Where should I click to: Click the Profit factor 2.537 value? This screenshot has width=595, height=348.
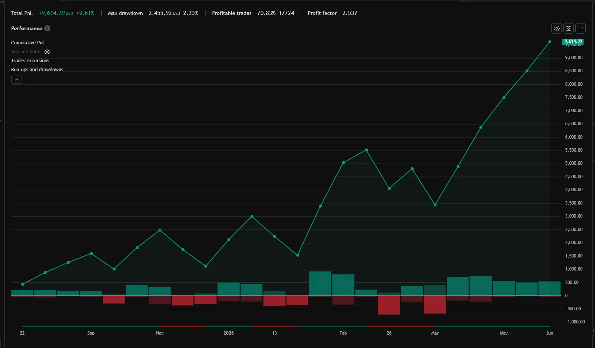tap(350, 13)
